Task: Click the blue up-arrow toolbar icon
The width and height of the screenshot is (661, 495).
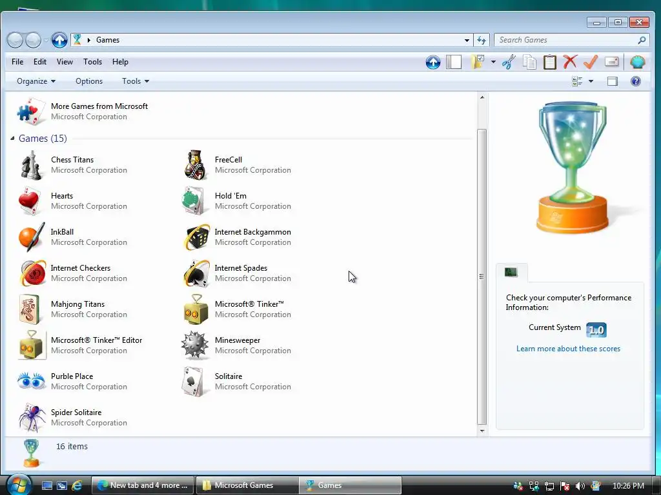Action: (433, 63)
